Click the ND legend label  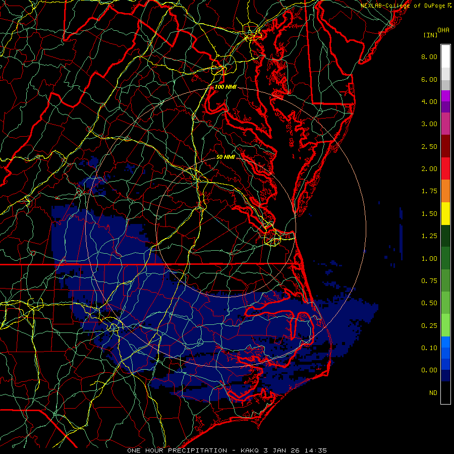pos(433,393)
